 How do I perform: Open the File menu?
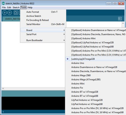click(4, 8)
